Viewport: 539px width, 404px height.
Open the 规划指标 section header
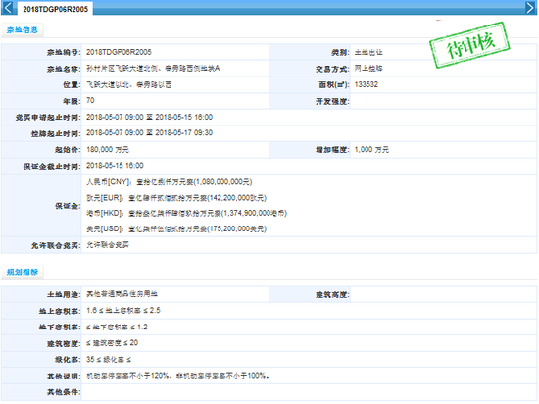coord(23,272)
